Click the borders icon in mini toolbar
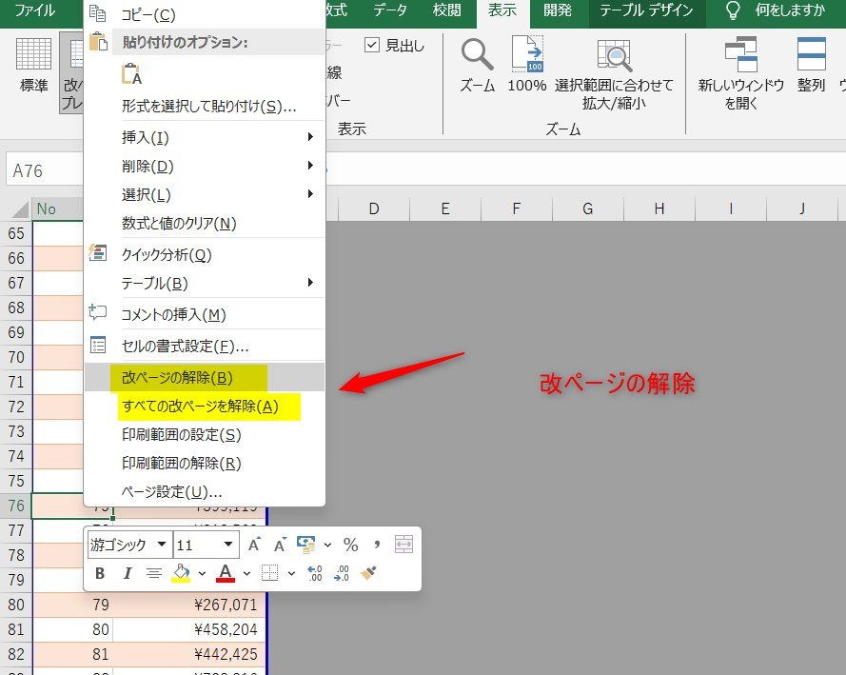 (269, 573)
